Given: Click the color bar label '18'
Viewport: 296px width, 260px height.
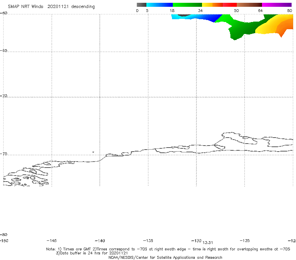Looking at the screenshot, I should [172, 11].
